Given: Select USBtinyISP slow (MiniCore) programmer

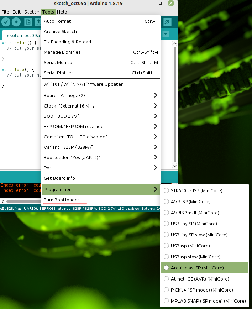Looking at the screenshot, I should tap(204, 235).
